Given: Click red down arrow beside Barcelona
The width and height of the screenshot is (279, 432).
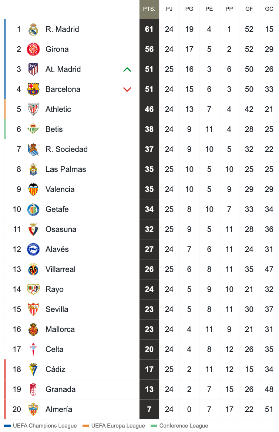Looking at the screenshot, I should (127, 89).
